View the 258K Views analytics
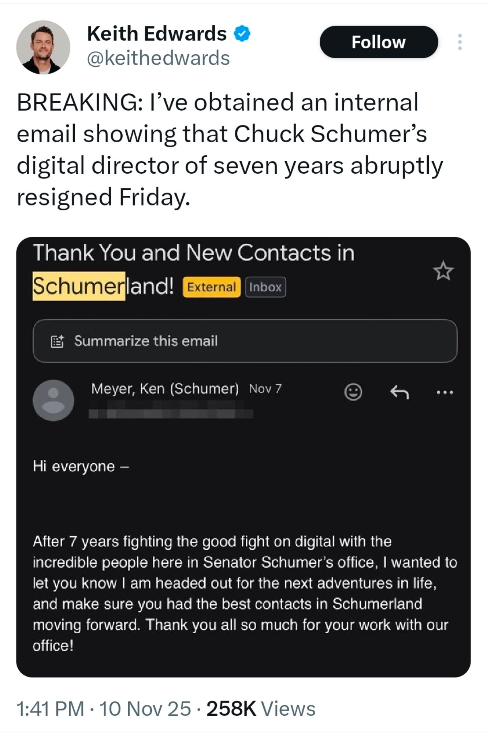Image resolution: width=487 pixels, height=733 pixels. [x=261, y=708]
